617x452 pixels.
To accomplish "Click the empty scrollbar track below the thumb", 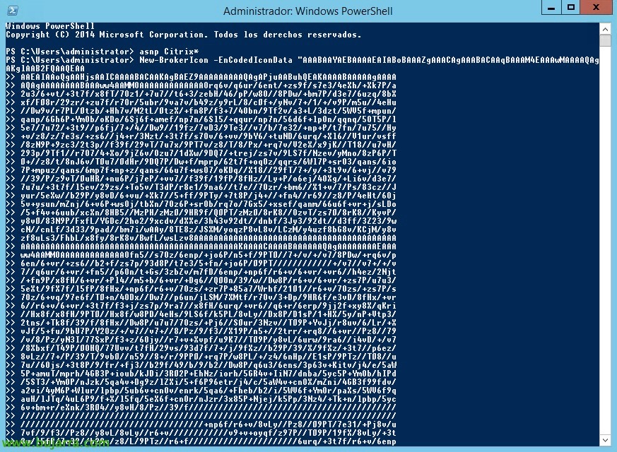I will 605,239.
